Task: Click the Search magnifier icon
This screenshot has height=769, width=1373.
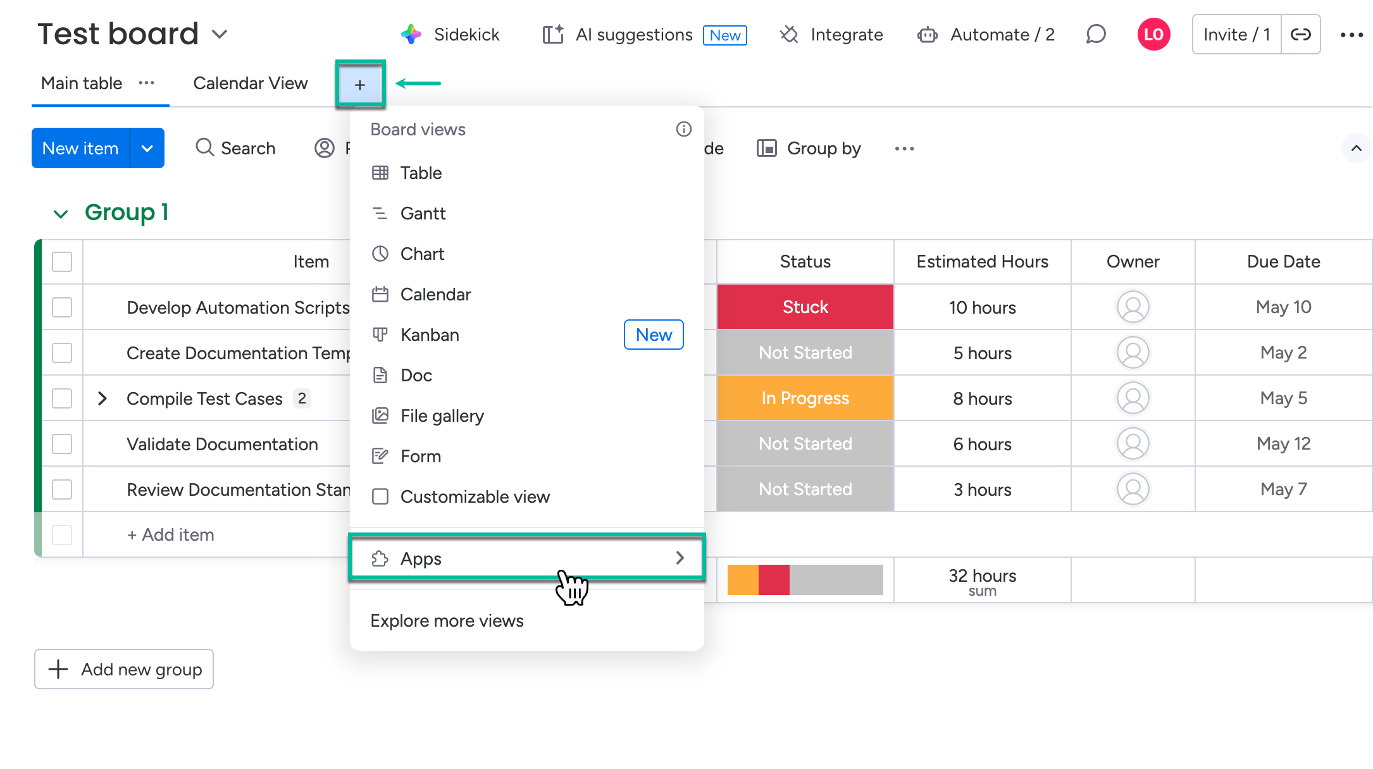Action: click(204, 148)
